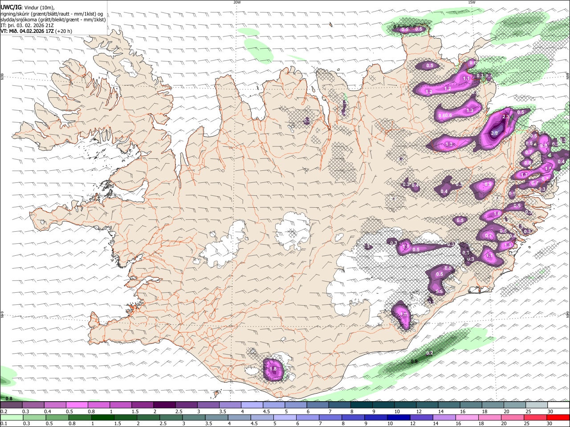The height and width of the screenshot is (427, 570).
Task: Click the palest green 0.1 swatch in lower legend row
Action: pyautogui.click(x=11, y=417)
